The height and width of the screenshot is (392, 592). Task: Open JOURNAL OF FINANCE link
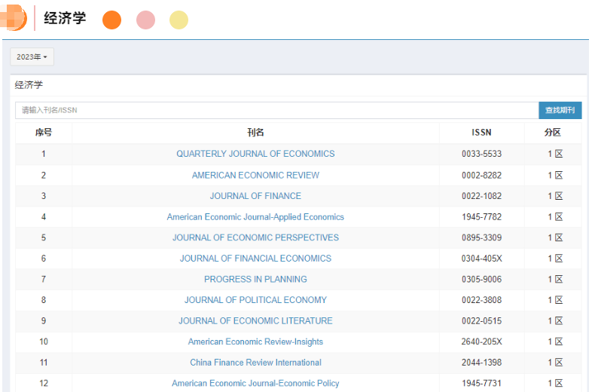pyautogui.click(x=255, y=196)
